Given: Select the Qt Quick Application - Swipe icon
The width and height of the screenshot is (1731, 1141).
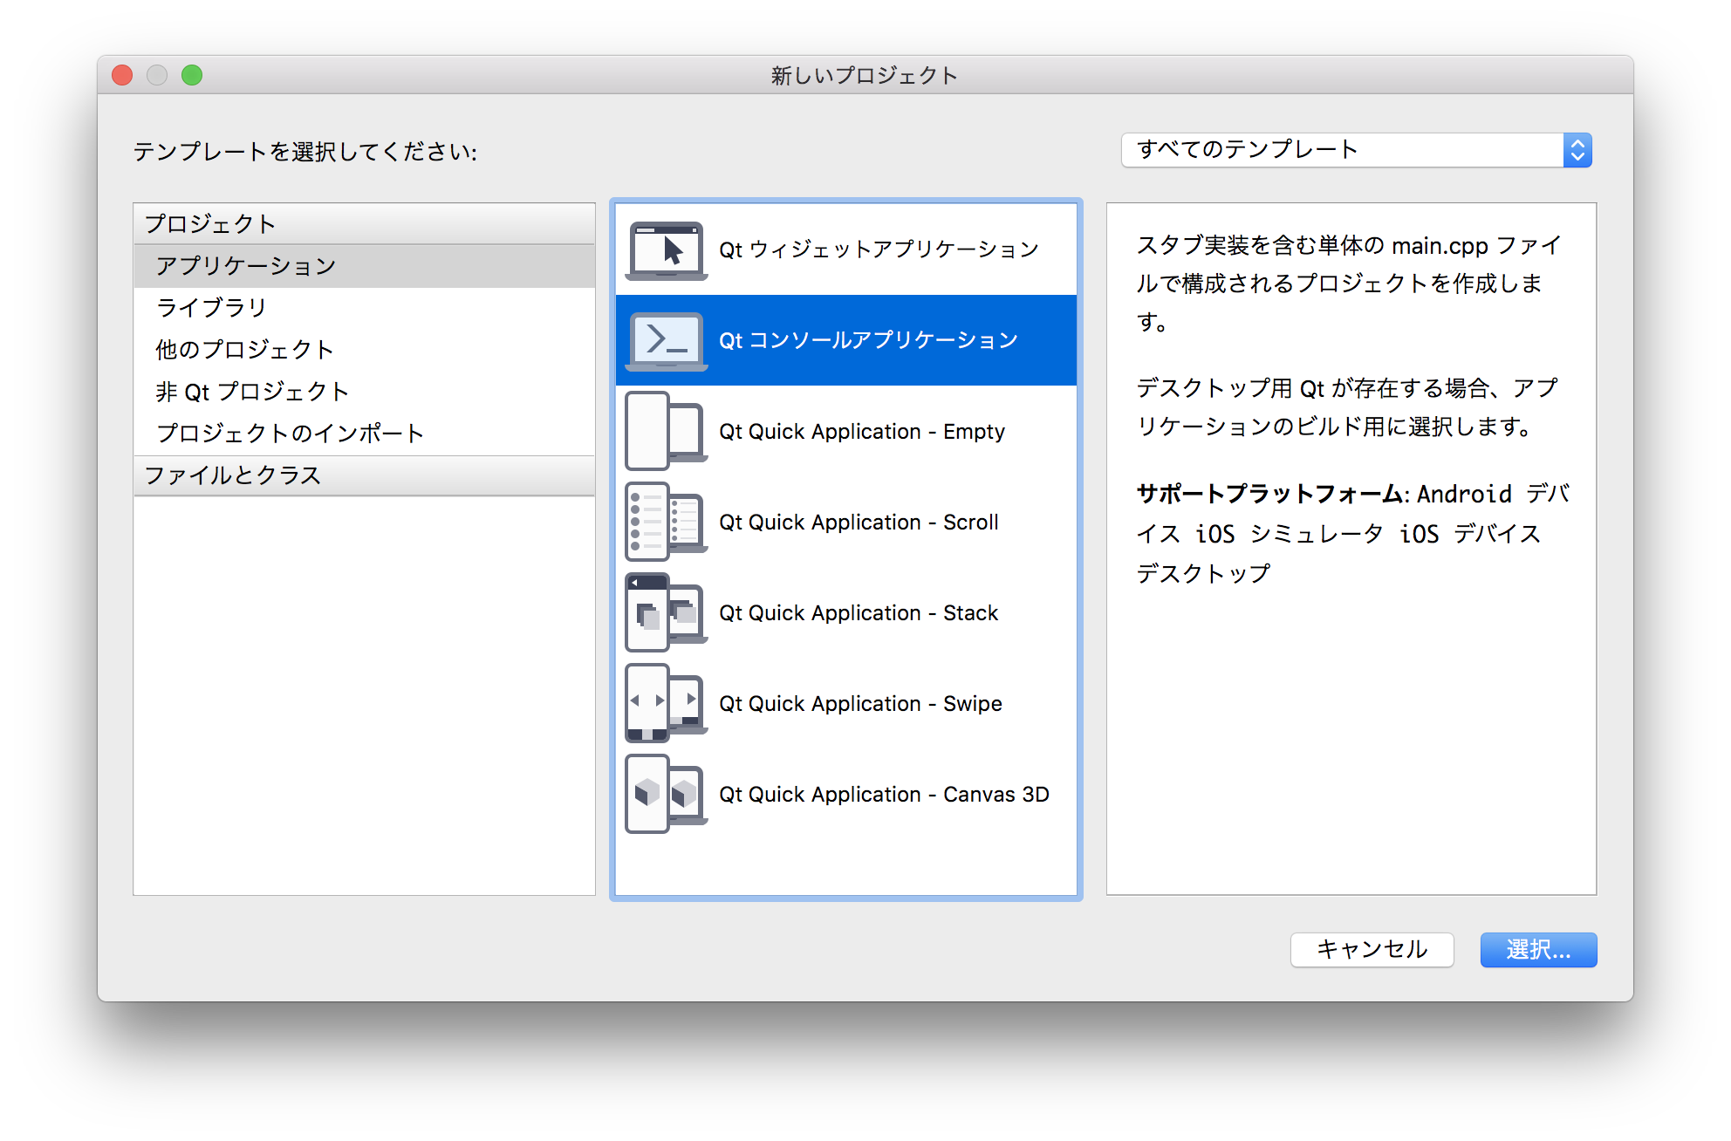Looking at the screenshot, I should click(x=666, y=703).
